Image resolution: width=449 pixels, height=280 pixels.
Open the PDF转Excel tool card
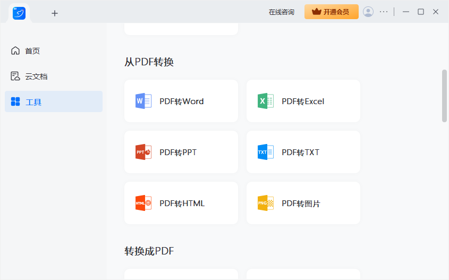(x=303, y=101)
